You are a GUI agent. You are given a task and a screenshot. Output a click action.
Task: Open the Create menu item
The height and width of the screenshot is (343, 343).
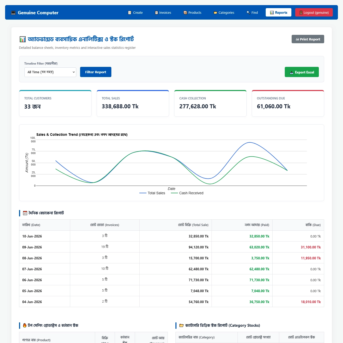pyautogui.click(x=135, y=12)
